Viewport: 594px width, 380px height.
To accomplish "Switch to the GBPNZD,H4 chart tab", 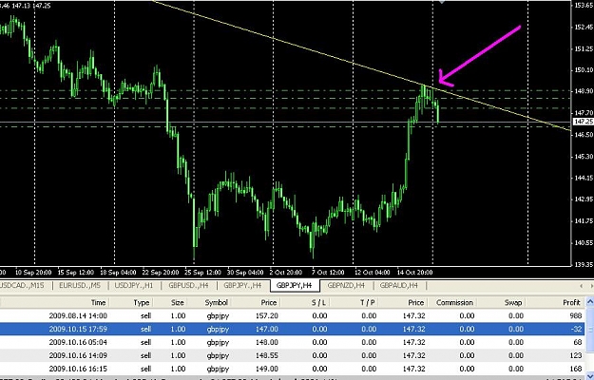I will coord(346,285).
